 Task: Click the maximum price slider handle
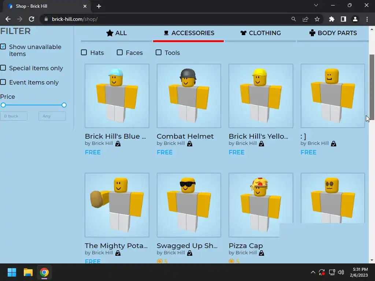(x=64, y=105)
